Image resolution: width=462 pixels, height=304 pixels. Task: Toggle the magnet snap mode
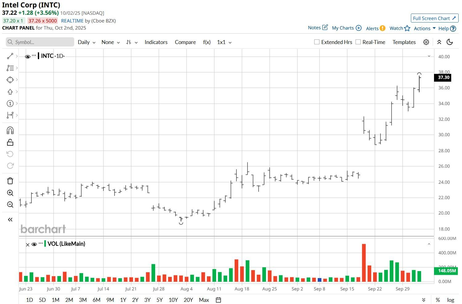pos(10,130)
